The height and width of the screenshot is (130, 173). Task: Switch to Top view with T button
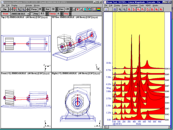click(10, 8)
